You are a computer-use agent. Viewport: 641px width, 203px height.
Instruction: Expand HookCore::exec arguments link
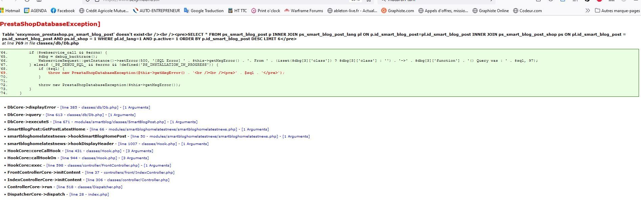[157, 166]
